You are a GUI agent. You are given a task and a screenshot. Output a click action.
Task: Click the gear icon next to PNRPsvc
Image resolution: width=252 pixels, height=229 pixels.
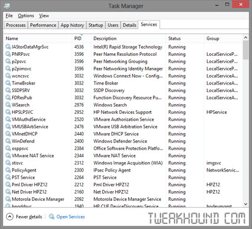coord(8,54)
